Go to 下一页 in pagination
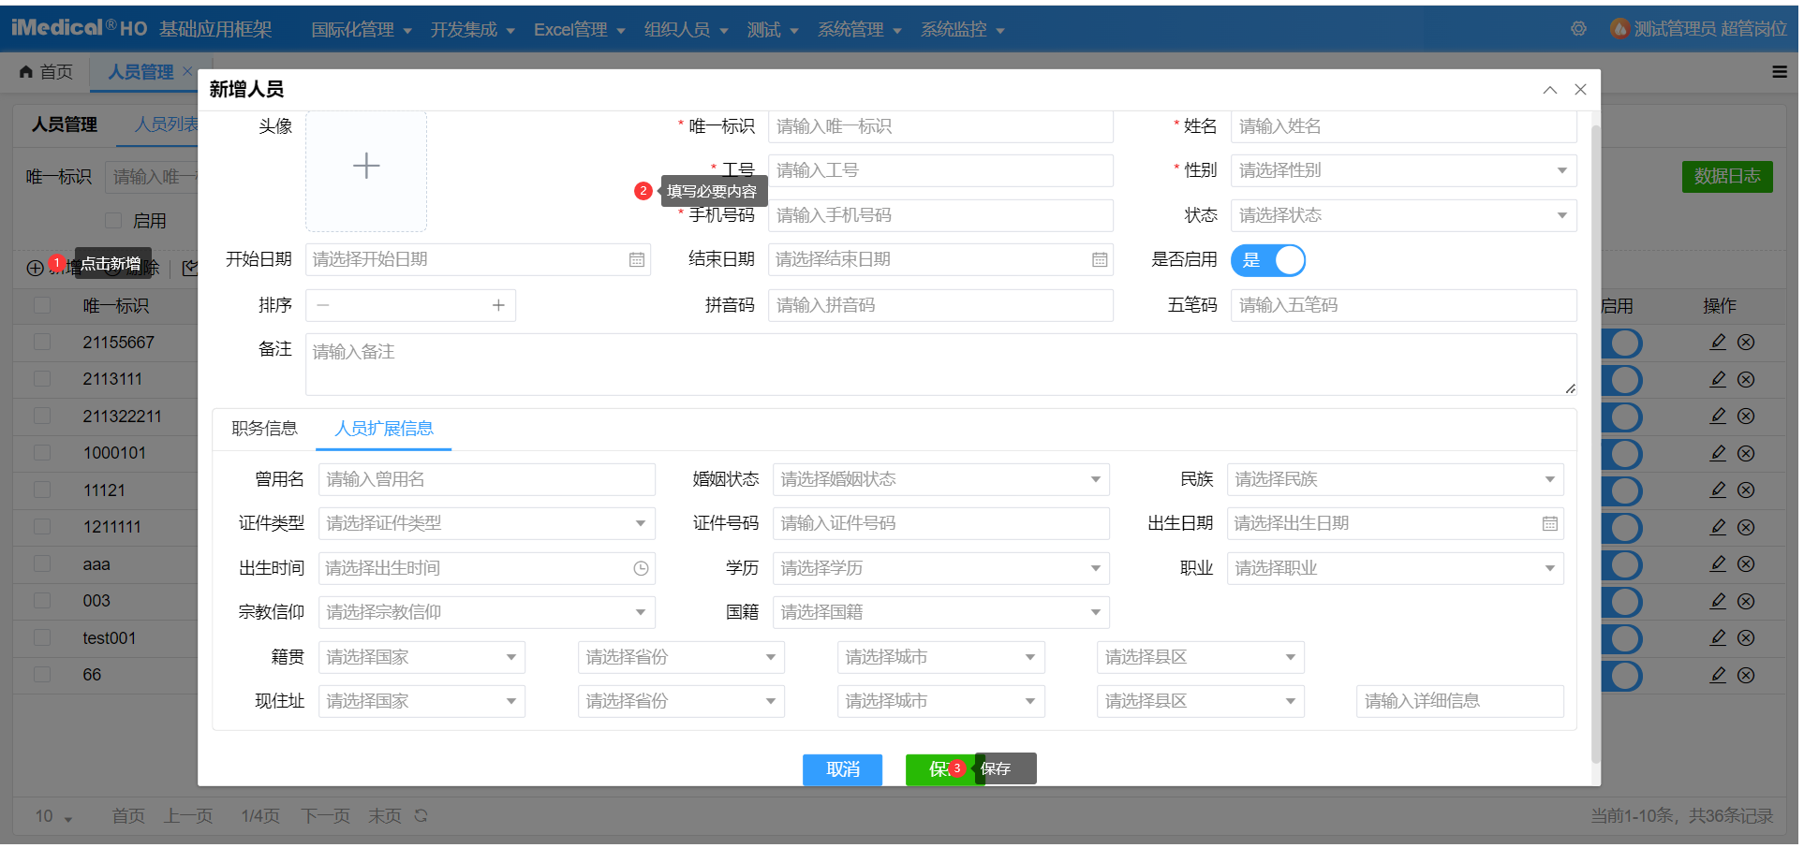Viewport: 1804px width, 848px height. coord(325,816)
